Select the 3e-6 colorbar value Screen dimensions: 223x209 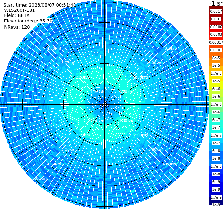click(216, 96)
